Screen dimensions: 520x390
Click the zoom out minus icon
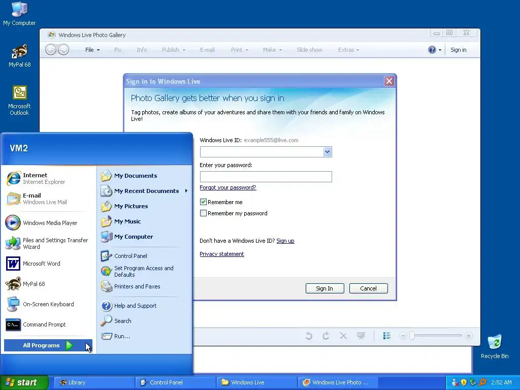click(403, 336)
